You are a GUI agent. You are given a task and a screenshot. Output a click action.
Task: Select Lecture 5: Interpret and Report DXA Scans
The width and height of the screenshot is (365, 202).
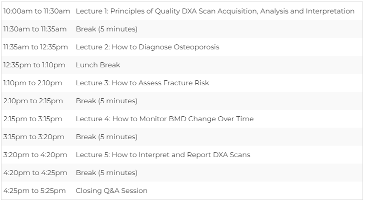tap(163, 155)
